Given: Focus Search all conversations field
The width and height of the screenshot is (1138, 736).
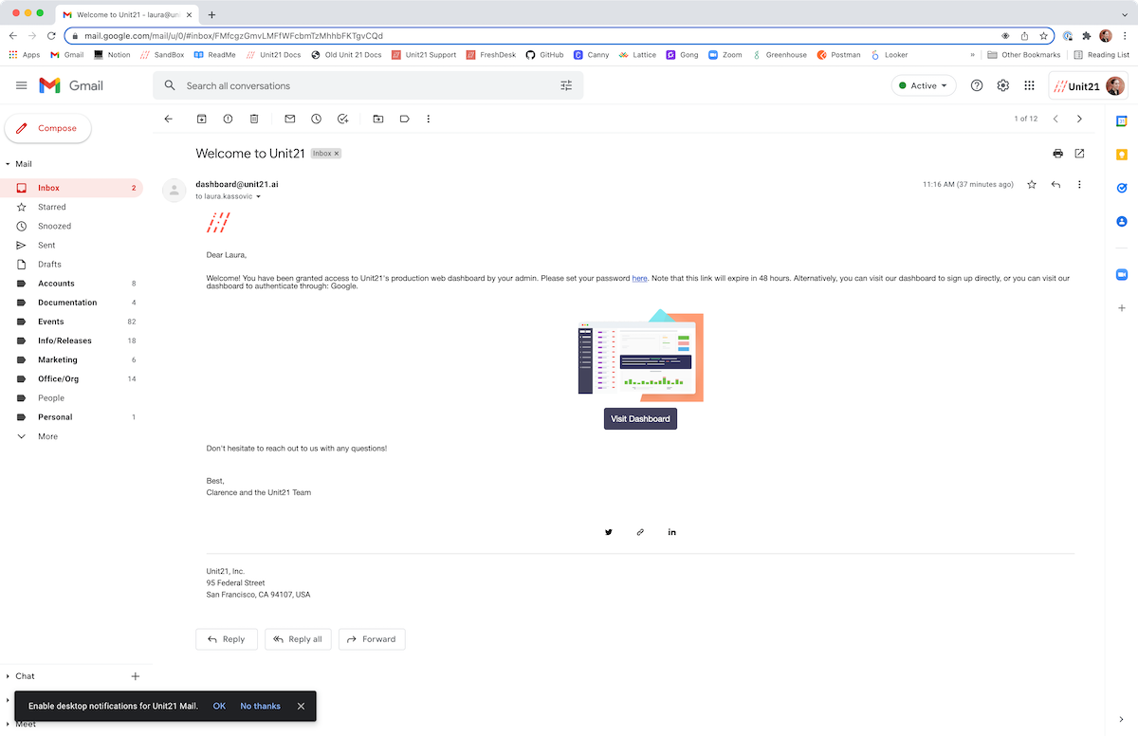Looking at the screenshot, I should 370,85.
